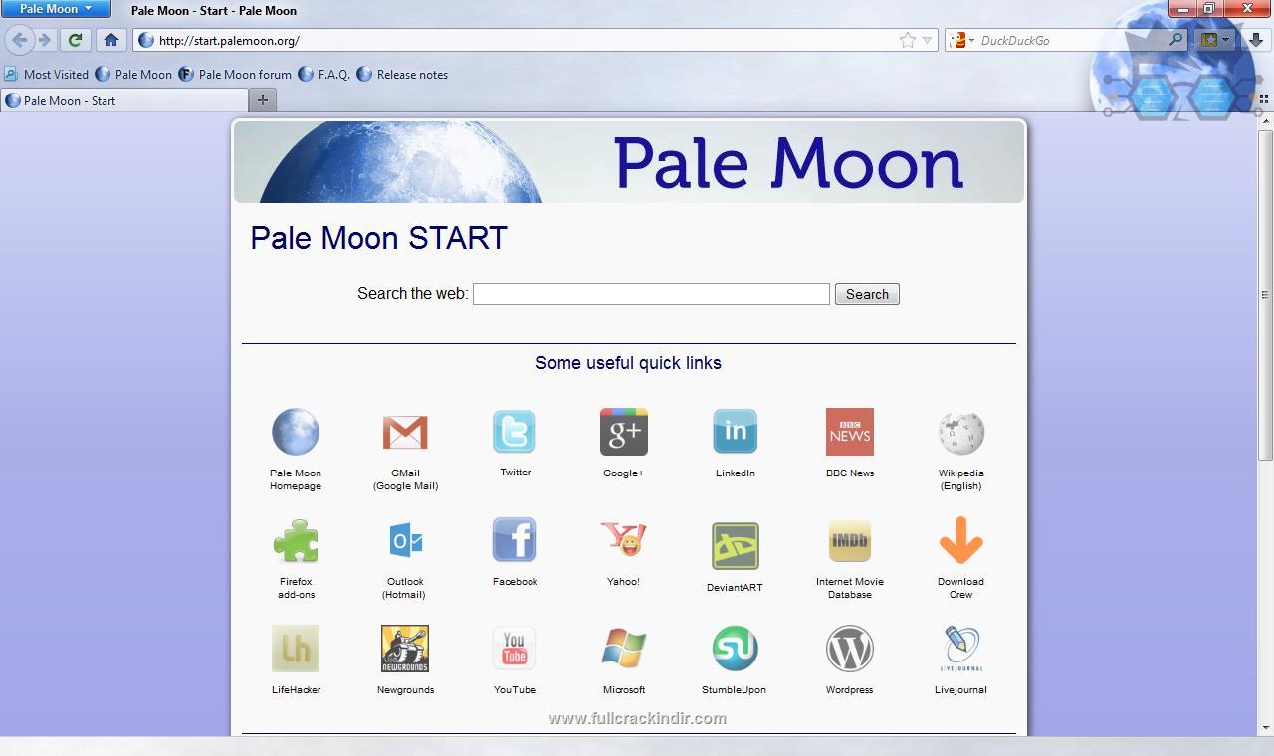
Task: Open the Pale Moon forum bookmark
Action: (x=235, y=74)
